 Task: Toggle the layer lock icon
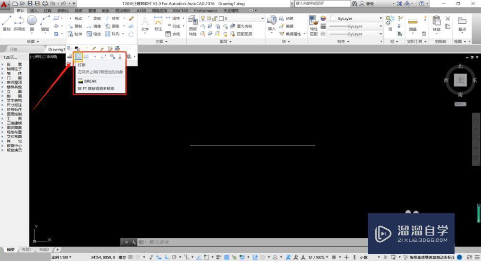[215, 18]
